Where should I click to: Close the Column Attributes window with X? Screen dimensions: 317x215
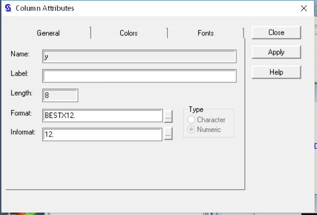tap(304, 8)
